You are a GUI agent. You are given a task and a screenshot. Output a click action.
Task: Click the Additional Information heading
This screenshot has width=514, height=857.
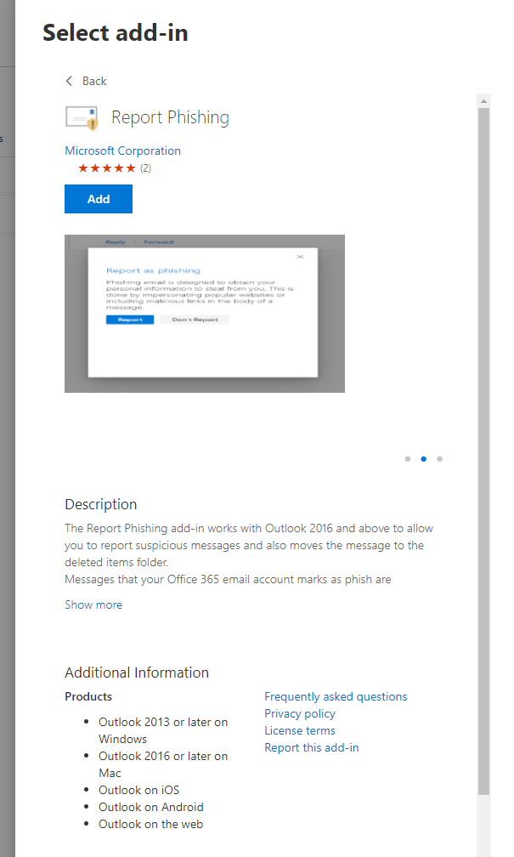(137, 673)
